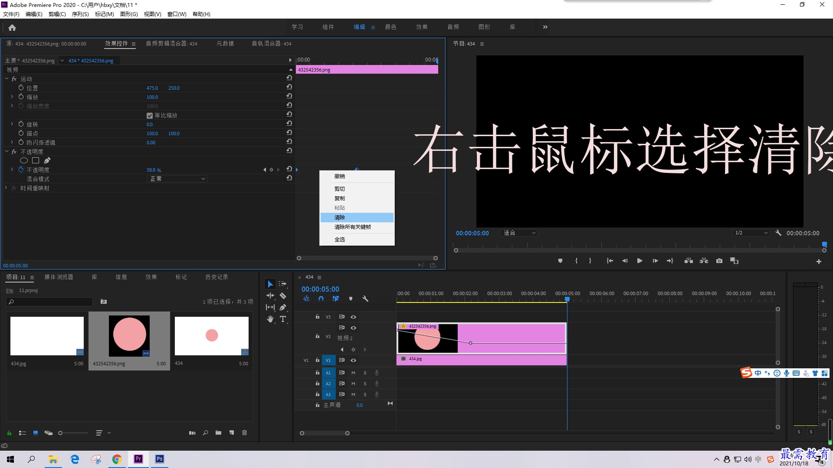Switch project panel to list view

(23, 432)
